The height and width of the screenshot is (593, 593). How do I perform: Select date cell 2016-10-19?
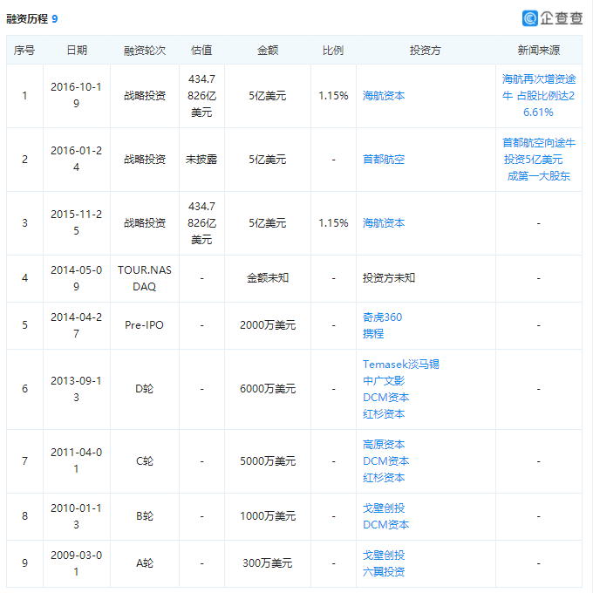[x=77, y=95]
